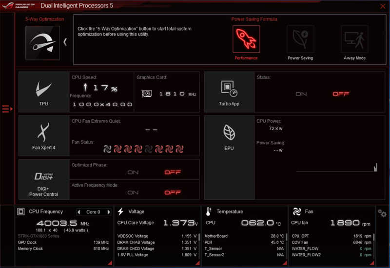Expand the CPU Frequency panel corner arrow
This screenshot has height=268, width=390.
click(110, 263)
